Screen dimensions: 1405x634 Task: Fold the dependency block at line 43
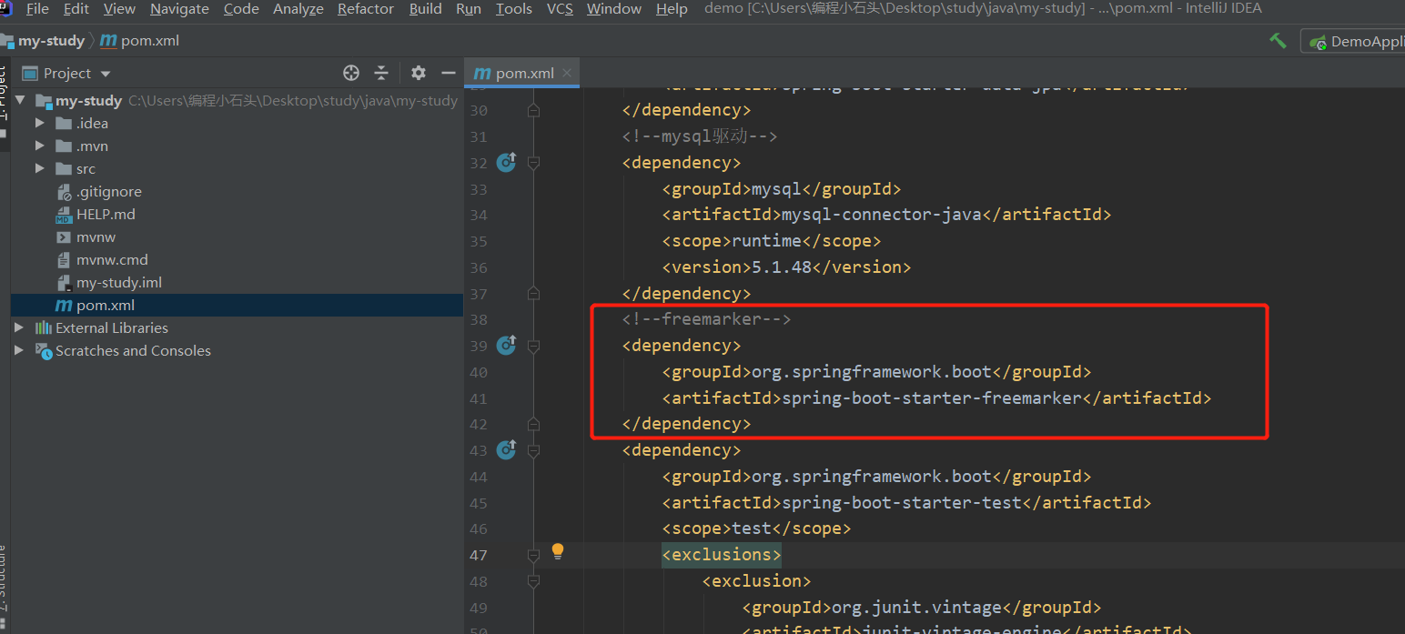[x=533, y=450]
